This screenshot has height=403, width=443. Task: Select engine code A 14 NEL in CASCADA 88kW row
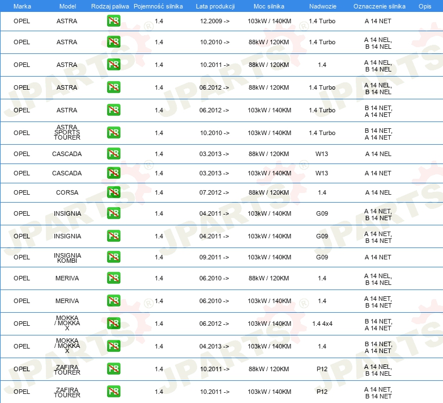pos(378,154)
